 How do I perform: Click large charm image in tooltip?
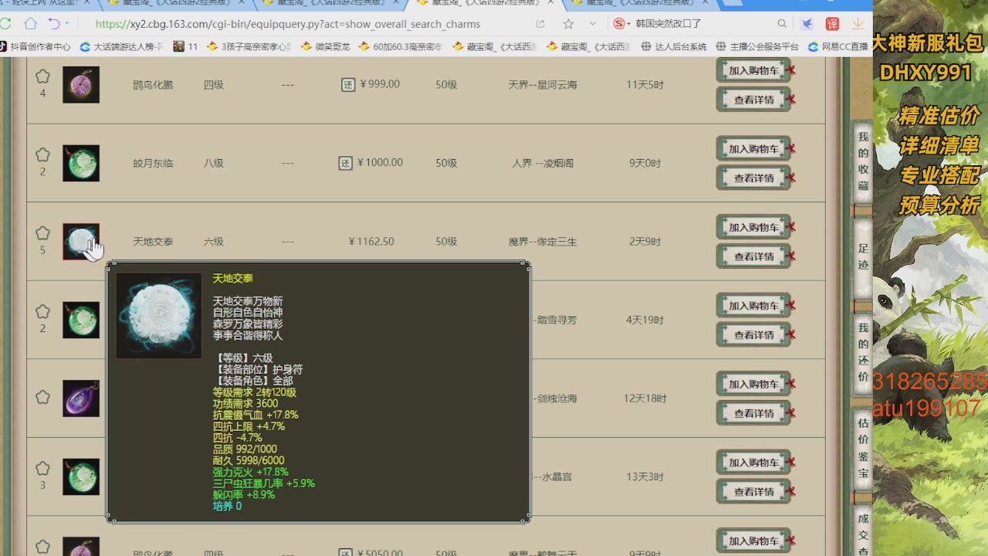click(x=159, y=315)
